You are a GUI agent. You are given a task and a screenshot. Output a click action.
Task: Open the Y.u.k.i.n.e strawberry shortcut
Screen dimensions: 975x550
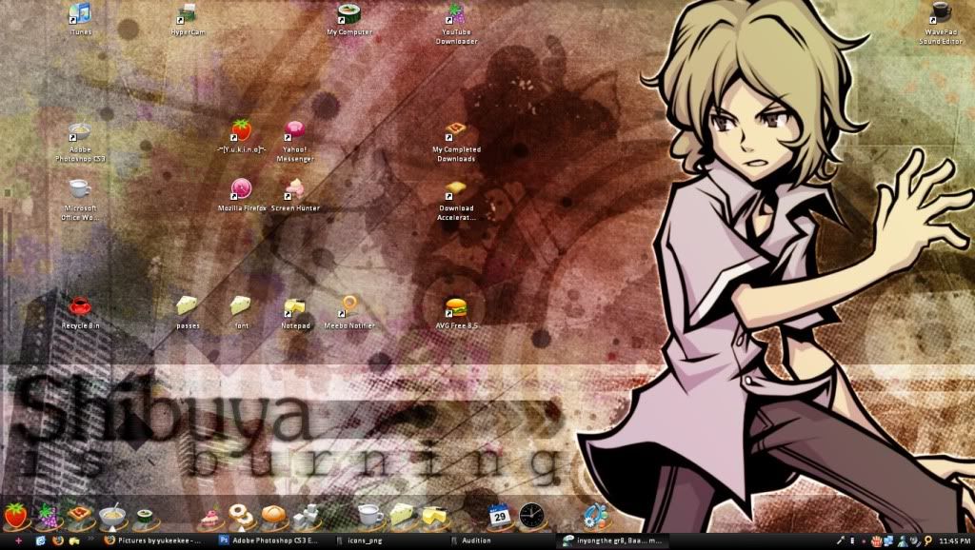(241, 137)
